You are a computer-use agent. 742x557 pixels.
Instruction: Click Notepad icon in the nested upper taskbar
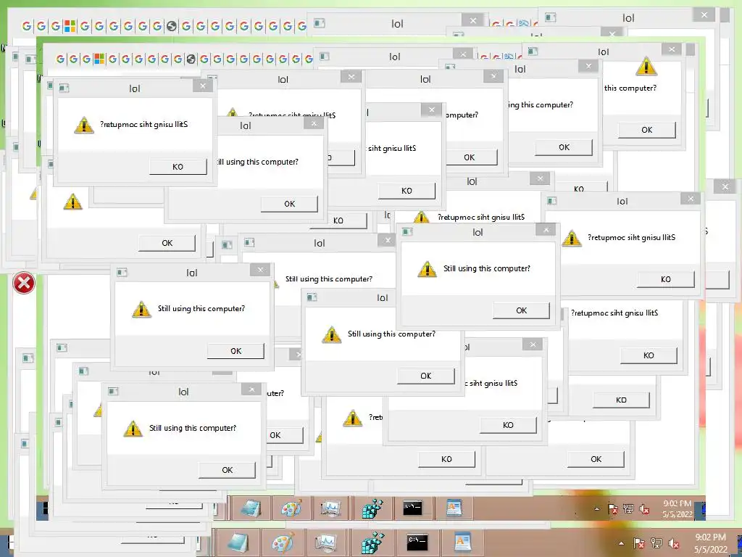click(x=251, y=509)
